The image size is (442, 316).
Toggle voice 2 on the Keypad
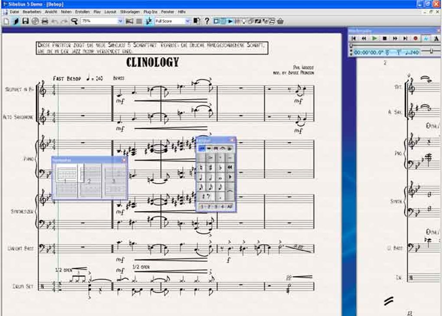point(209,207)
